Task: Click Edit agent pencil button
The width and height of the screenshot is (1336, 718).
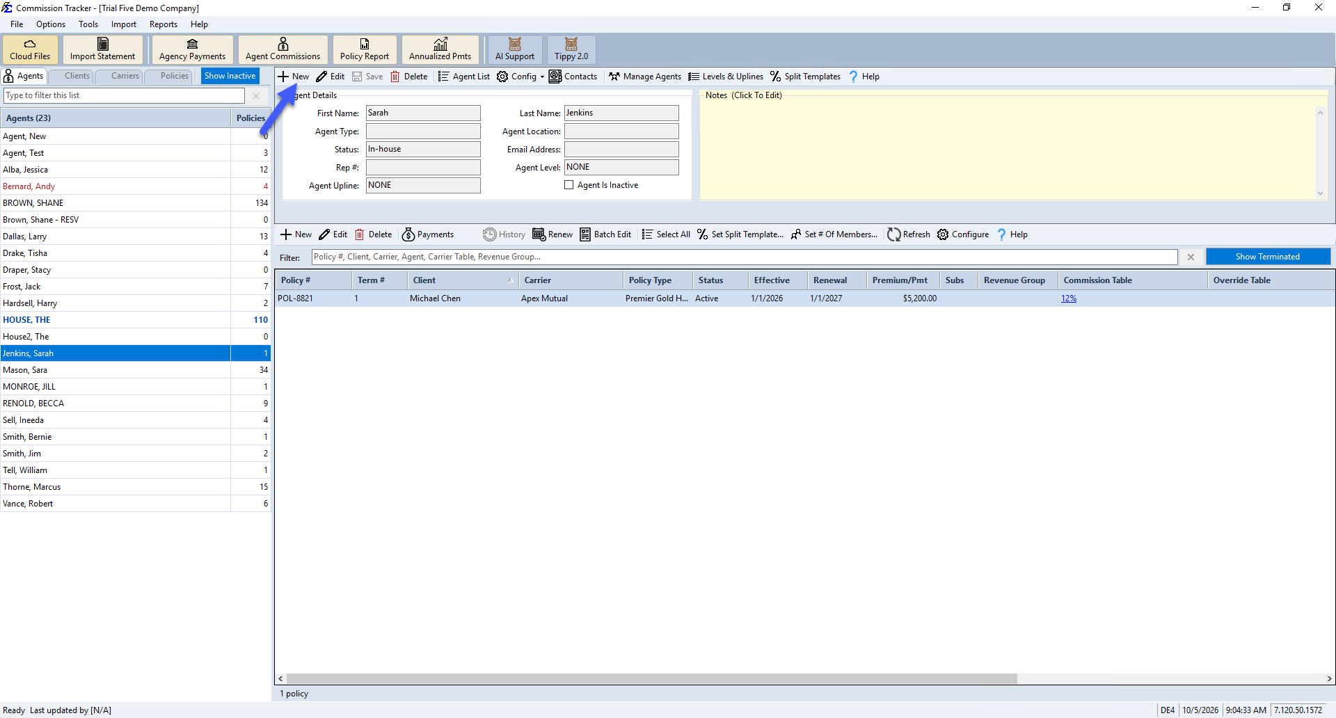Action: pos(331,77)
